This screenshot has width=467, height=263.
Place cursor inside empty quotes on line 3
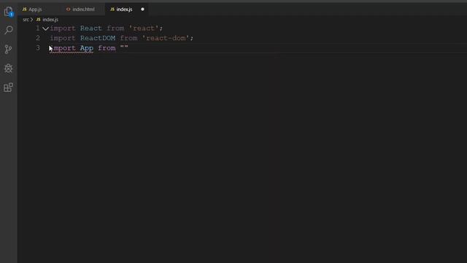coord(124,47)
